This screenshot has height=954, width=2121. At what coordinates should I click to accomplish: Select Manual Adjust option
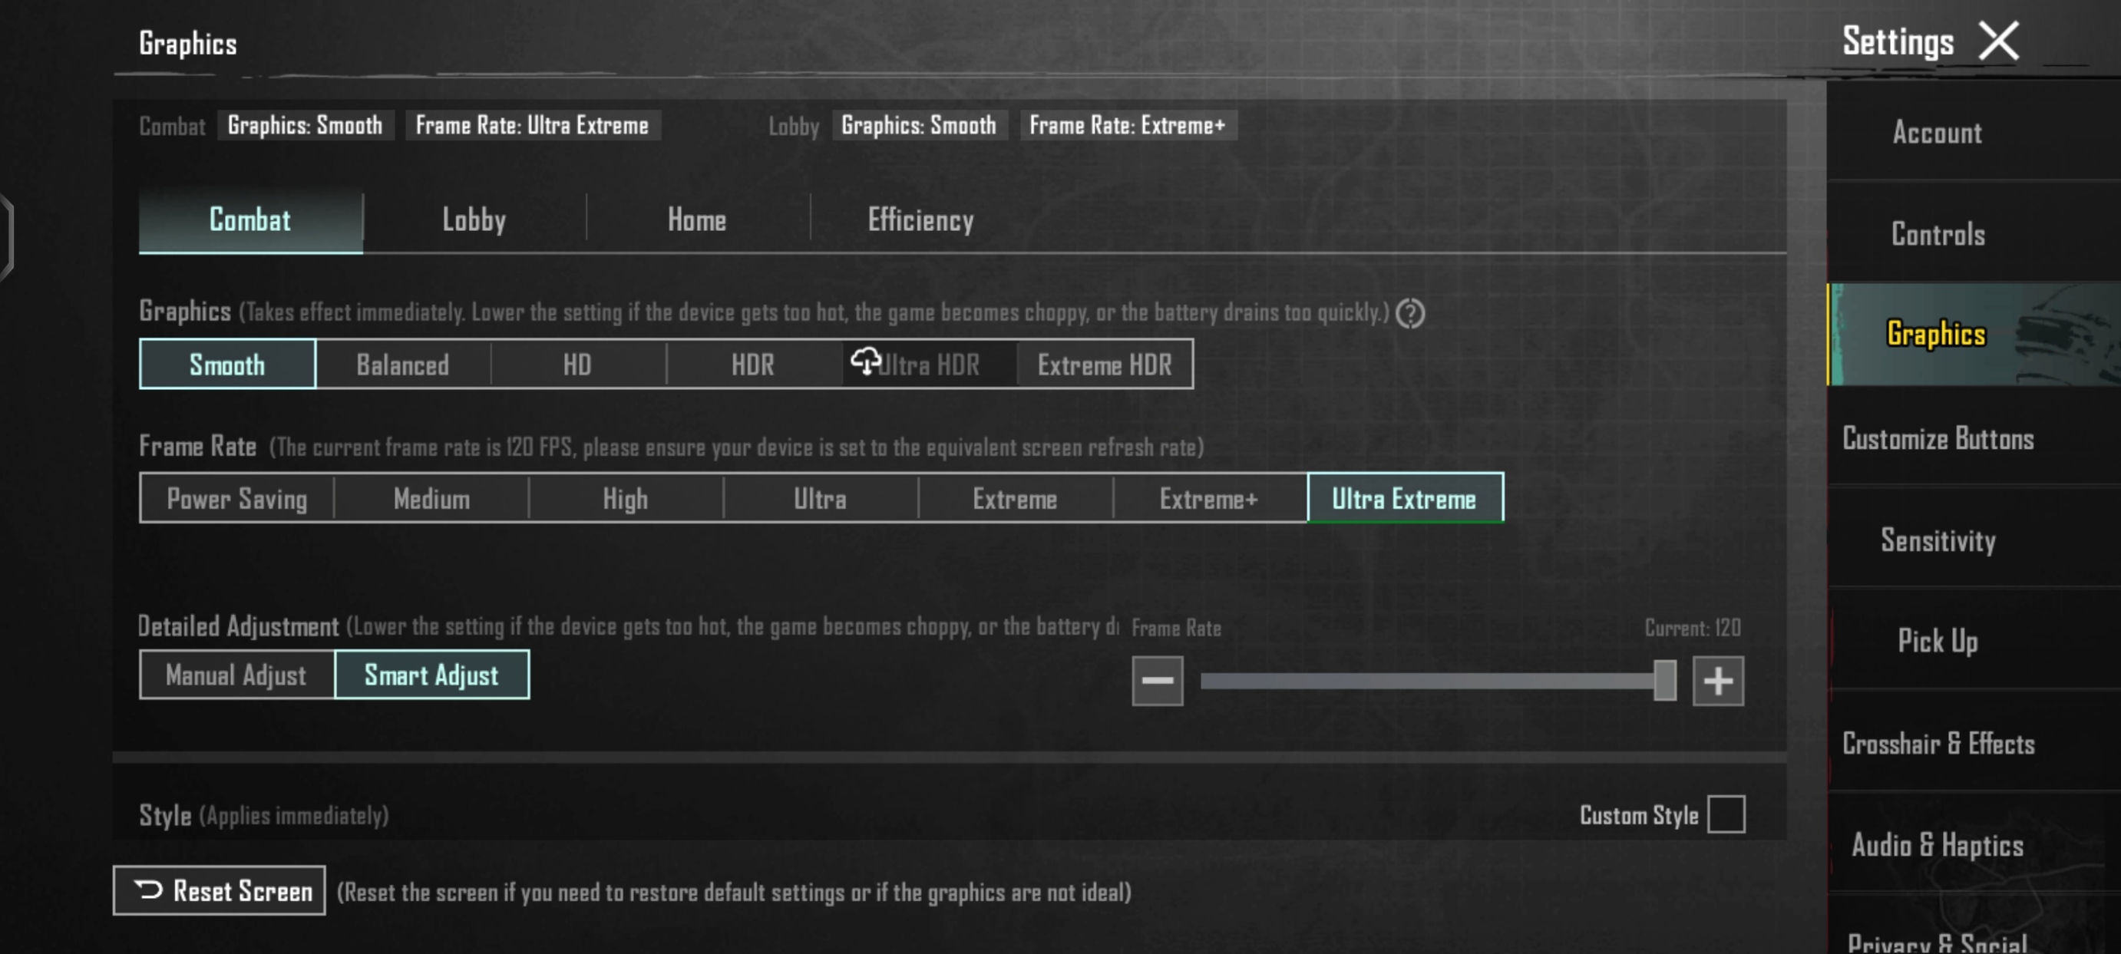pos(236,675)
